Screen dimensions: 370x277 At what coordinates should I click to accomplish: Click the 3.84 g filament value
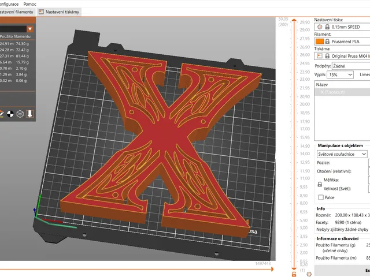[21, 74]
